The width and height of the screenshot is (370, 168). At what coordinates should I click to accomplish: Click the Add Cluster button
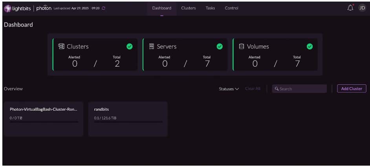click(352, 89)
